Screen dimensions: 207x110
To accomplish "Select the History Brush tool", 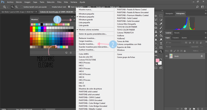I will click(161, 32).
